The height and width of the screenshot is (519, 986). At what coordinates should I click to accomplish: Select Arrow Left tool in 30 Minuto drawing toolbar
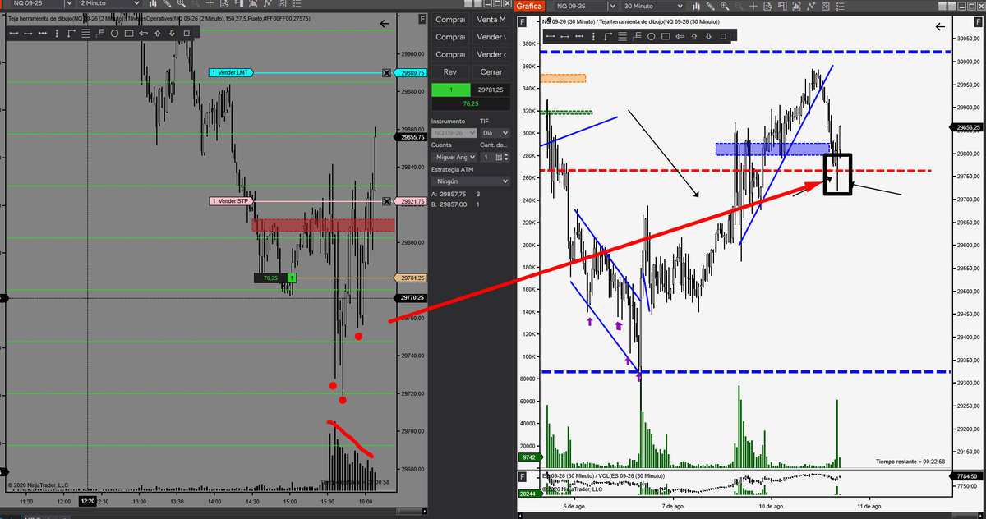[x=680, y=36]
